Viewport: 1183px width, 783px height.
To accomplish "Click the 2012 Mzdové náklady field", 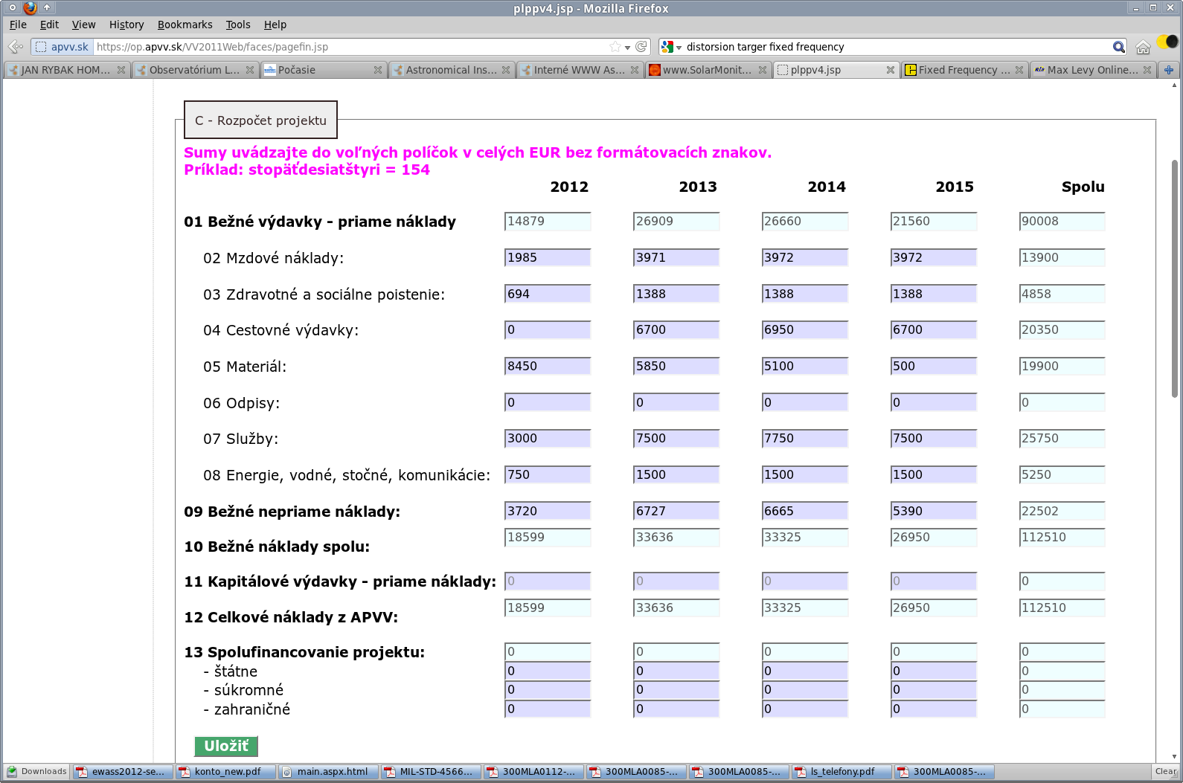I will 547,257.
